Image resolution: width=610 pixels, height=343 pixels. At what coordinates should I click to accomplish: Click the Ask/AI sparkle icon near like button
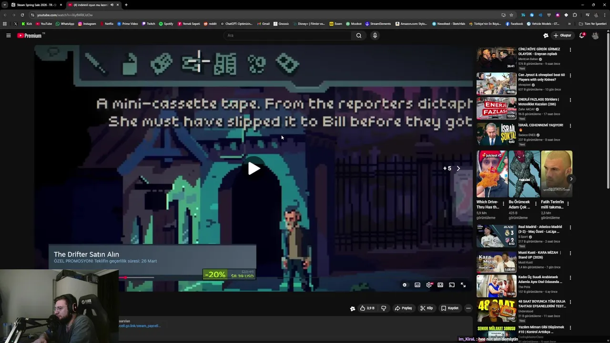pyautogui.click(x=353, y=308)
